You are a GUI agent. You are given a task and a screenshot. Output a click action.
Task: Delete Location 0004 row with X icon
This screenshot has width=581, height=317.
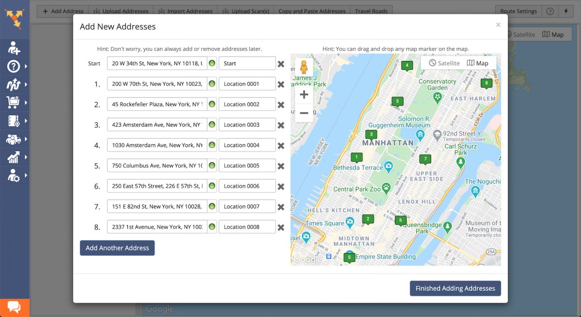(x=281, y=145)
